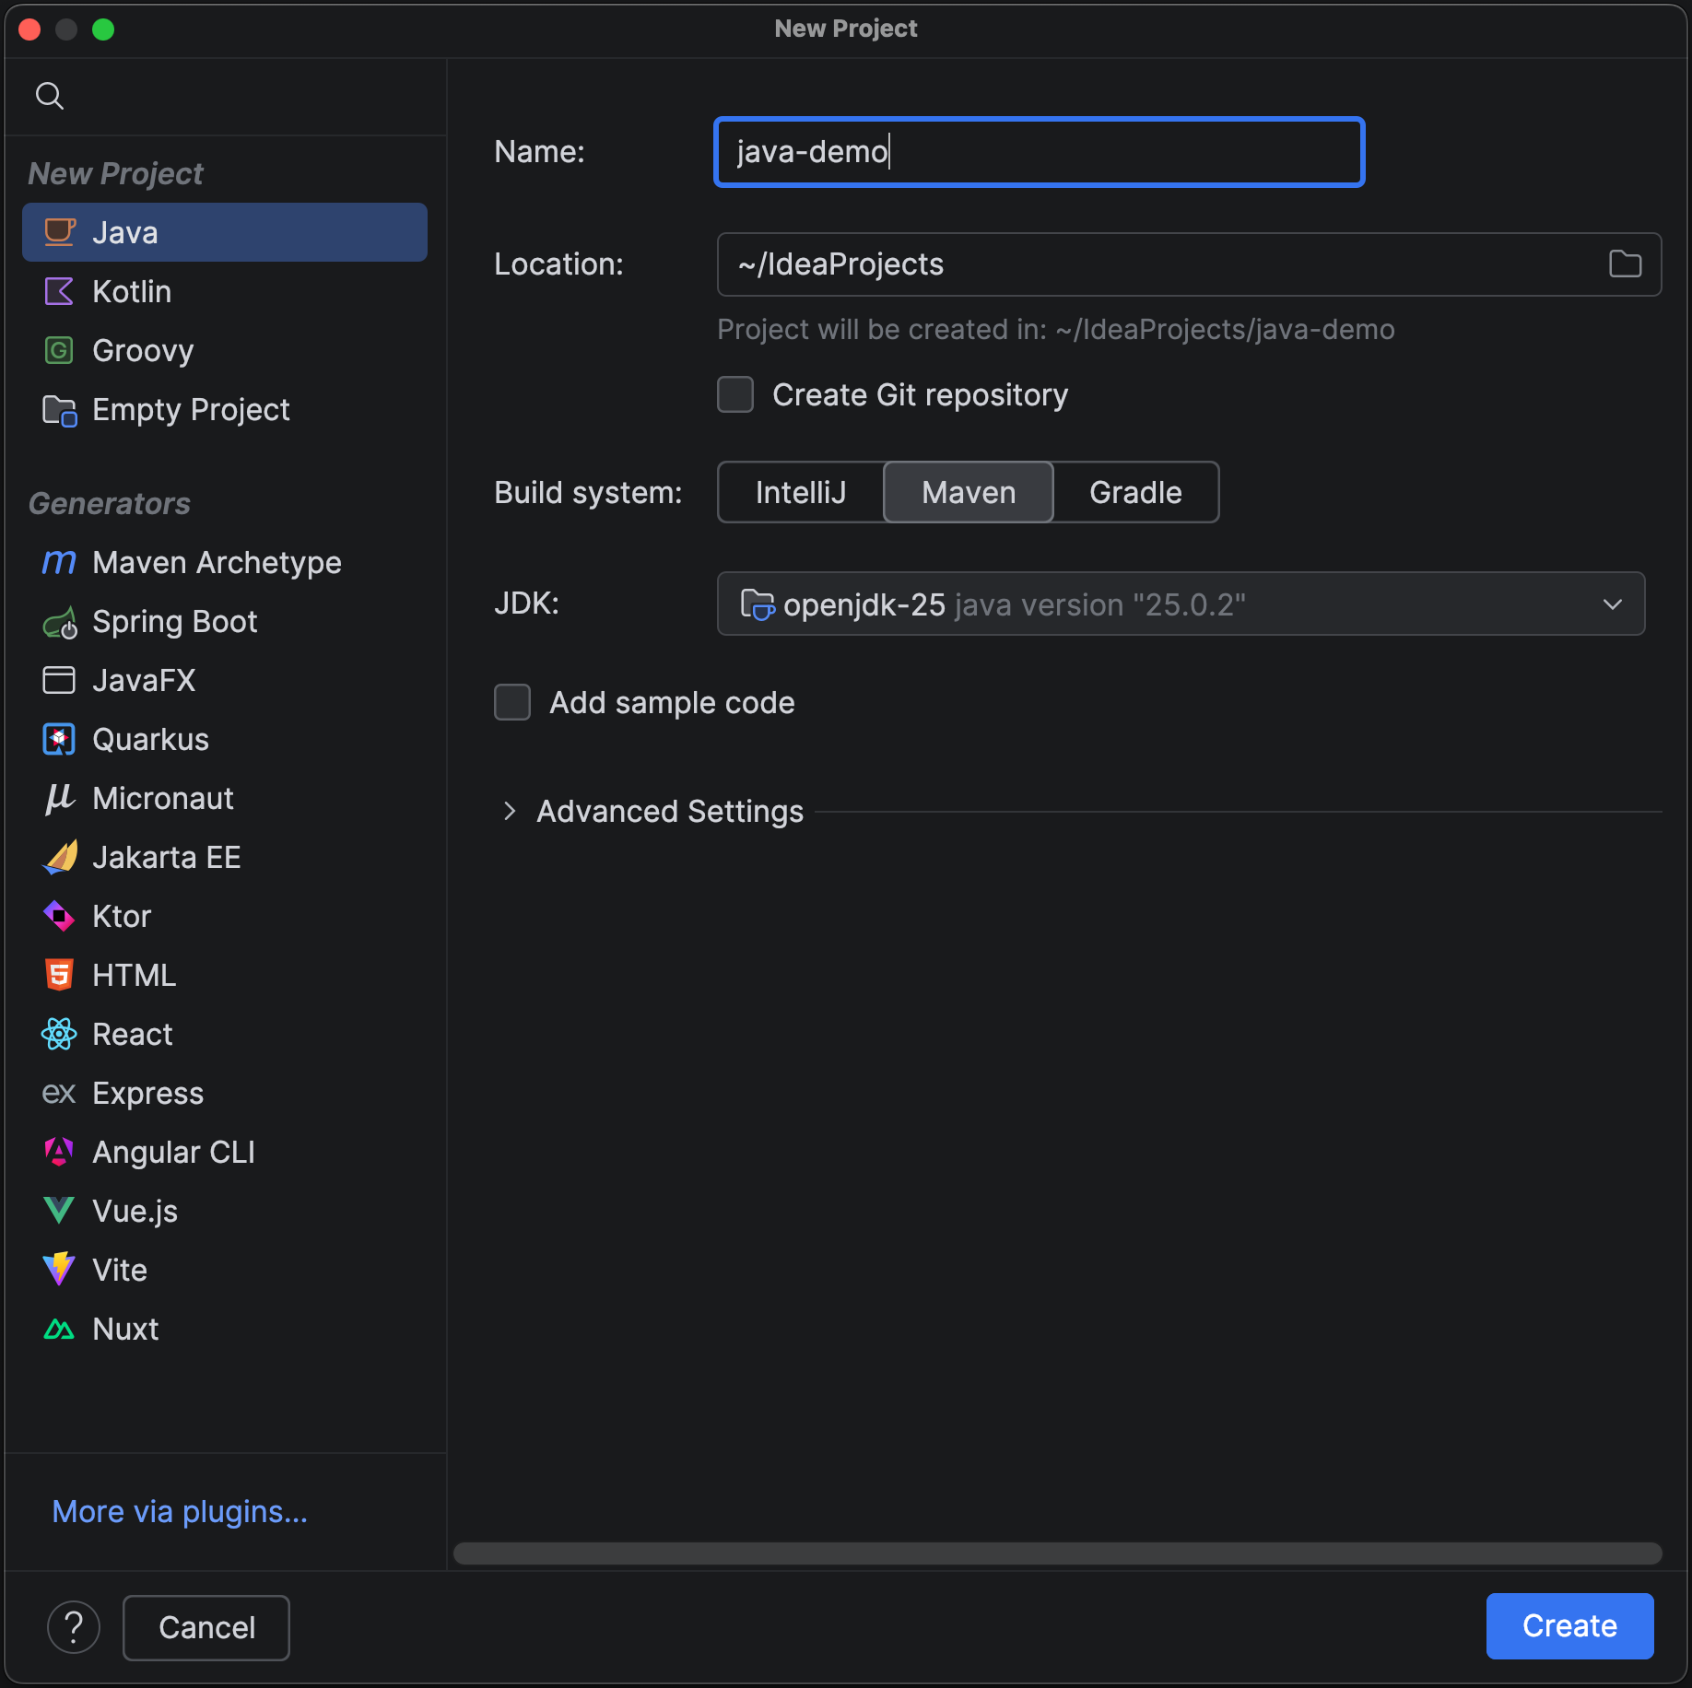Viewport: 1692px width, 1688px height.
Task: Click the search magnifier icon
Action: (50, 96)
